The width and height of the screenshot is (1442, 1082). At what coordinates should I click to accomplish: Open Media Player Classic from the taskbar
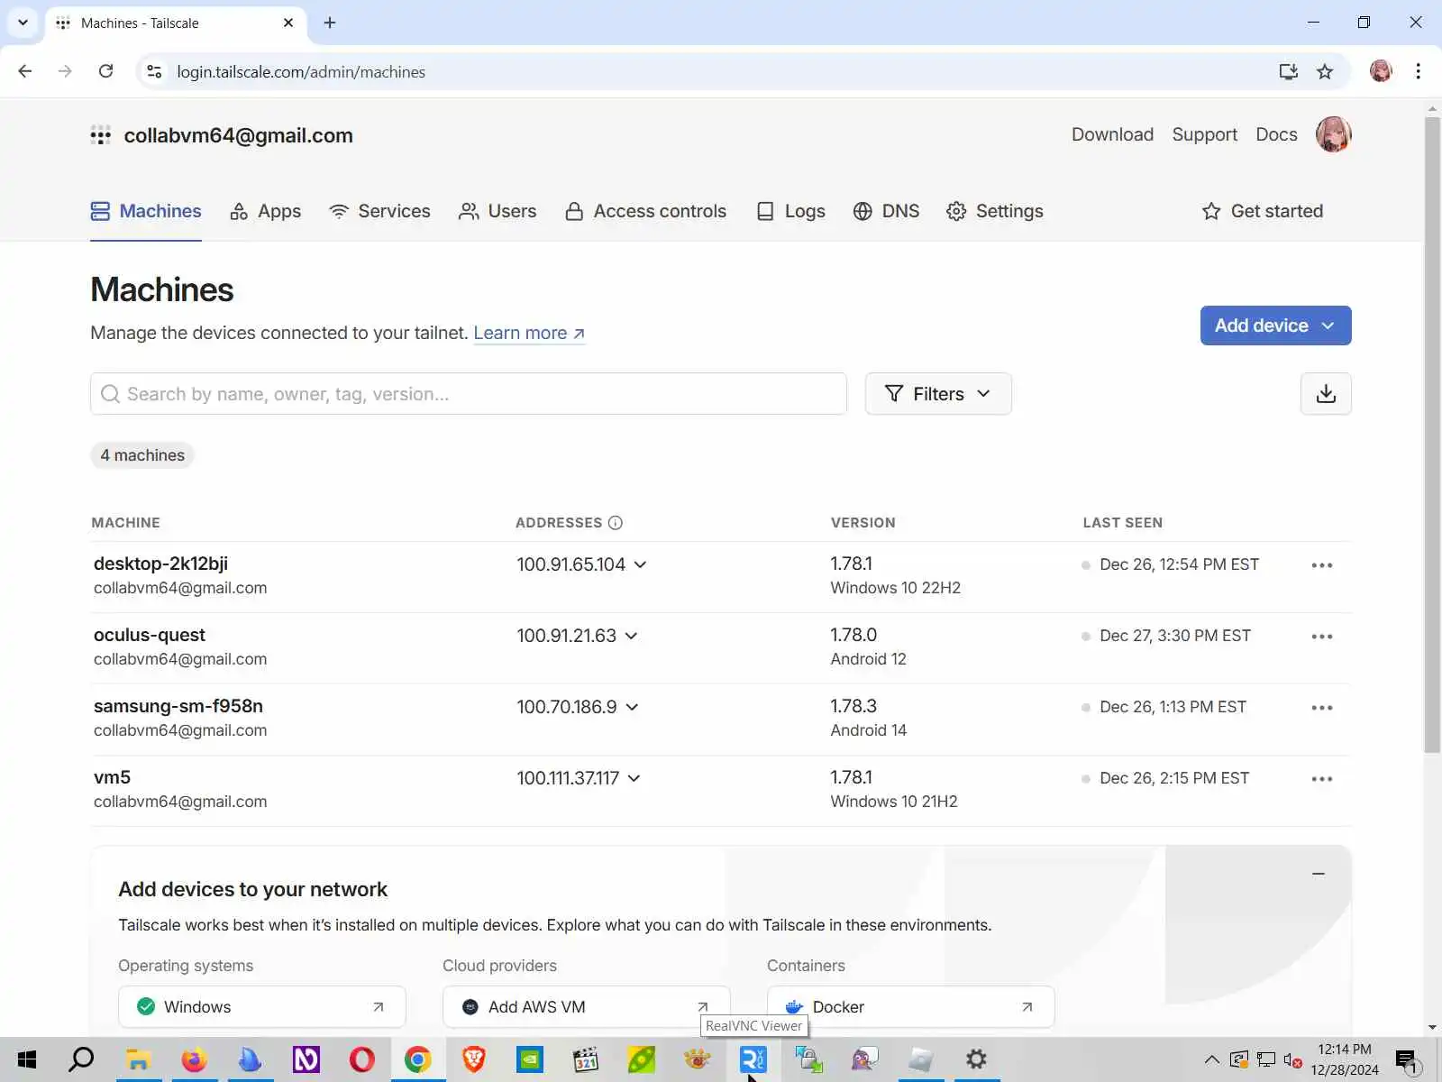point(585,1059)
